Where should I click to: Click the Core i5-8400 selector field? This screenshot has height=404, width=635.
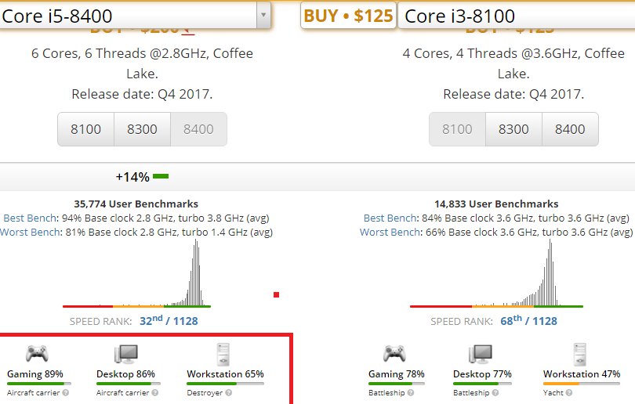[x=136, y=16]
